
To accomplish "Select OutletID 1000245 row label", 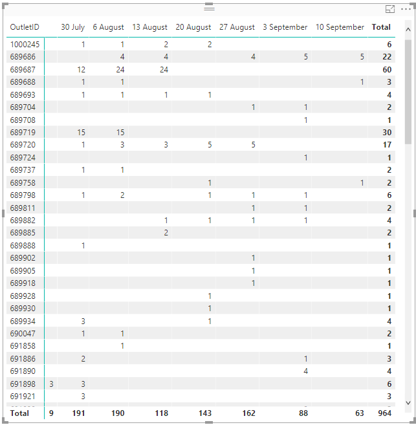I will (x=25, y=44).
